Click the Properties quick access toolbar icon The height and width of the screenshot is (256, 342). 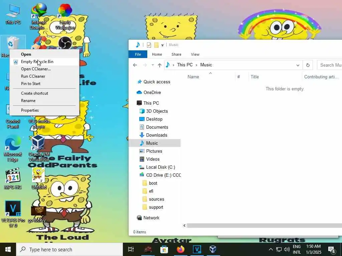(x=149, y=45)
